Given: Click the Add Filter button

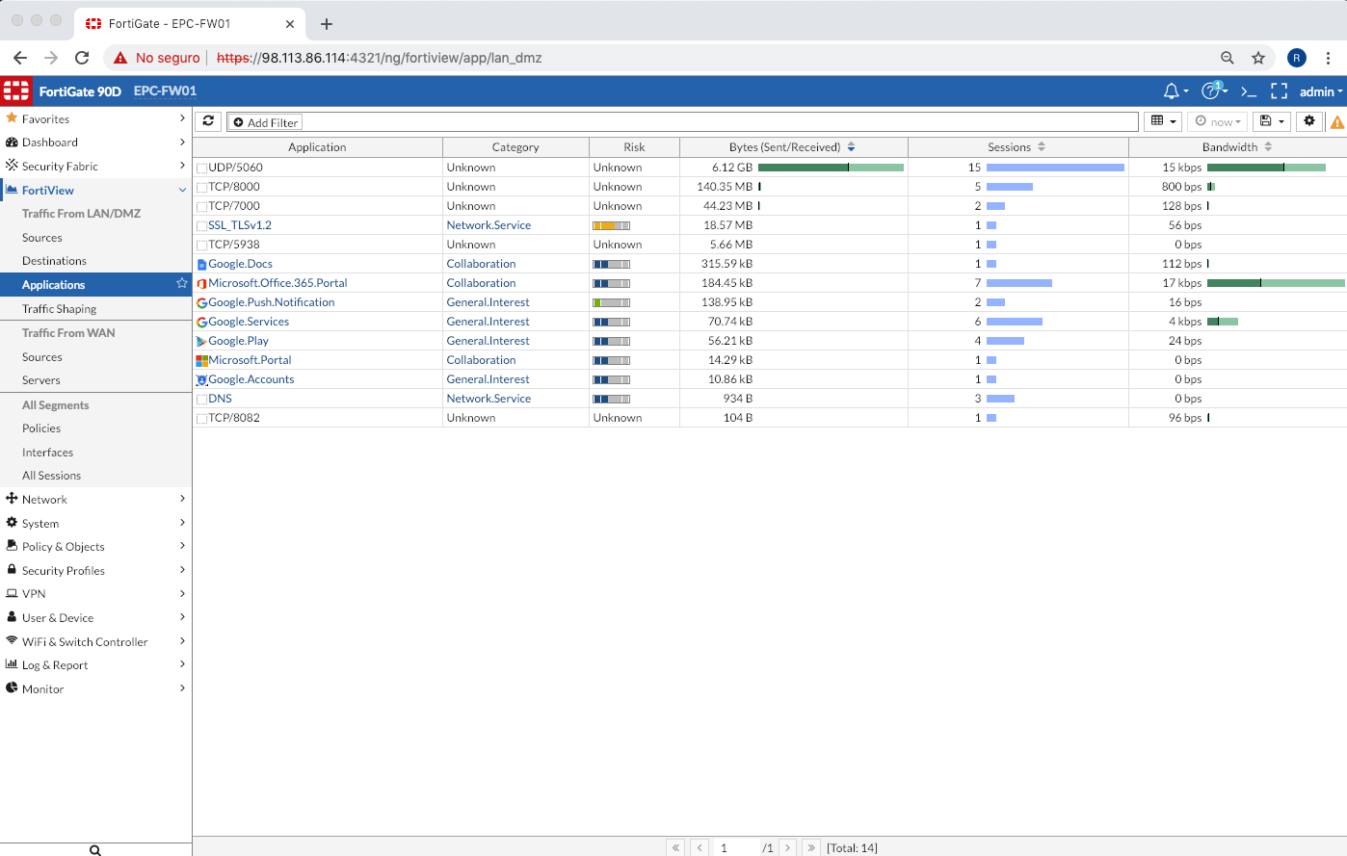Looking at the screenshot, I should pyautogui.click(x=266, y=122).
